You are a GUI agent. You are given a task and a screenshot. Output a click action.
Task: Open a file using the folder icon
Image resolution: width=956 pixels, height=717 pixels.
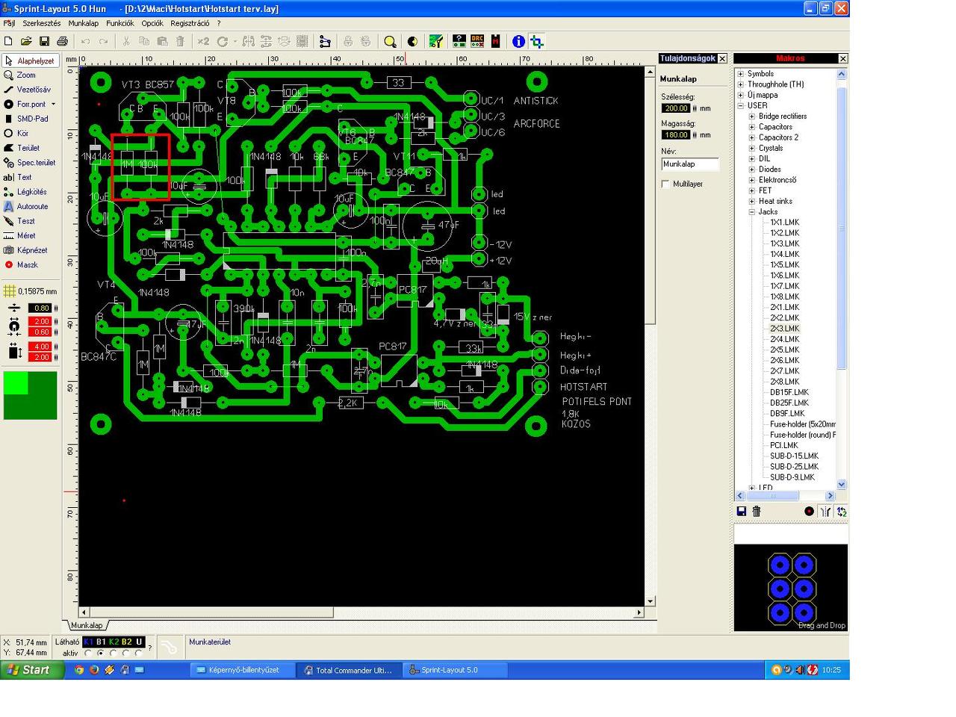click(26, 42)
